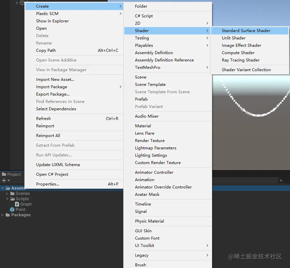The height and width of the screenshot is (268, 290).
Task: Collapse the Assets folder tree arrow
Action: click(3, 188)
